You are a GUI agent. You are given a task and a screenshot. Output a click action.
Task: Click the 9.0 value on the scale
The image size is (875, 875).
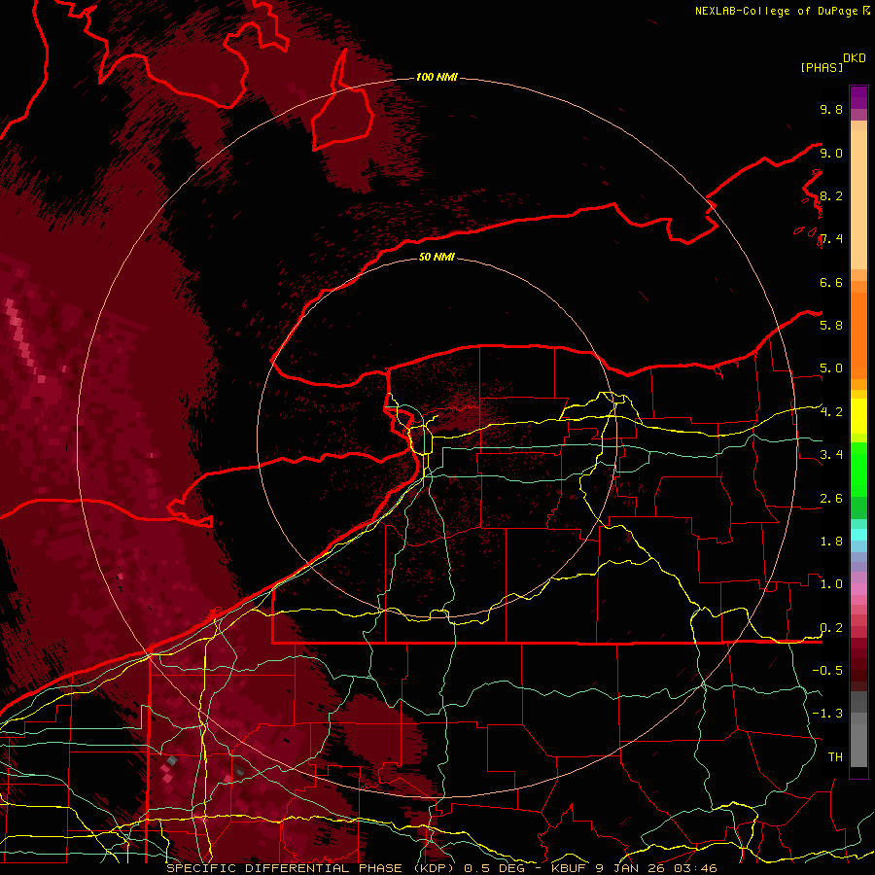831,153
